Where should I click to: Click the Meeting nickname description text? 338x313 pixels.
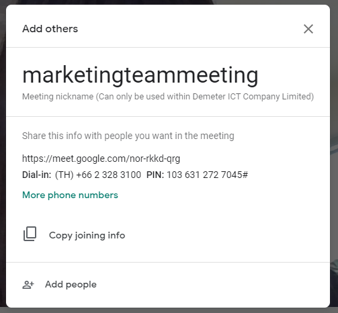pos(168,97)
